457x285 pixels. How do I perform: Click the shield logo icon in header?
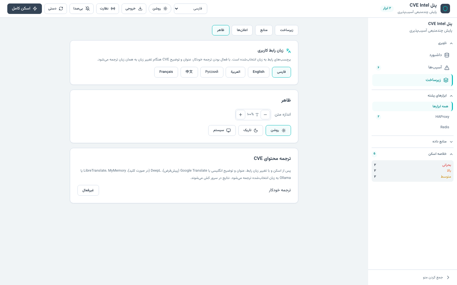point(445,9)
